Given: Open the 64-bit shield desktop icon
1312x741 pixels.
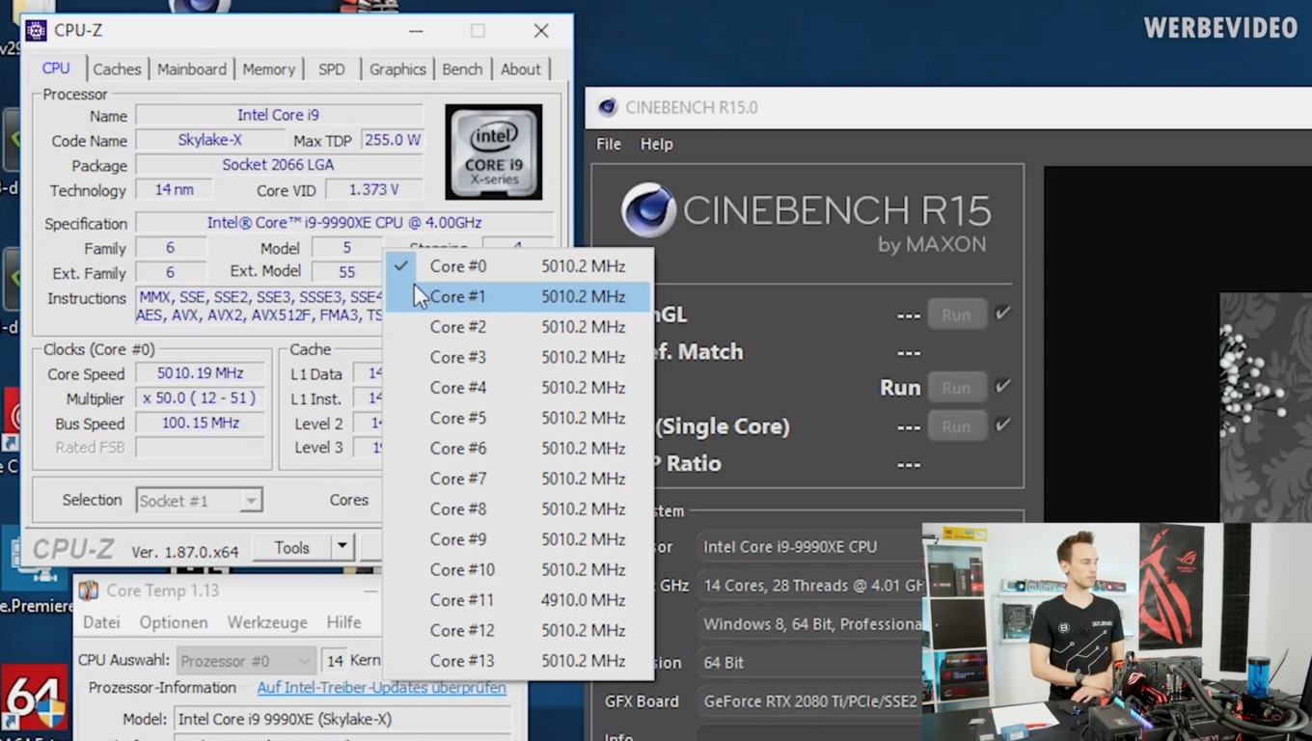Looking at the screenshot, I should point(34,700).
